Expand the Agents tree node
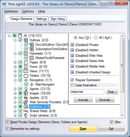The height and width of the screenshot is (137, 130). (x=15, y=89)
